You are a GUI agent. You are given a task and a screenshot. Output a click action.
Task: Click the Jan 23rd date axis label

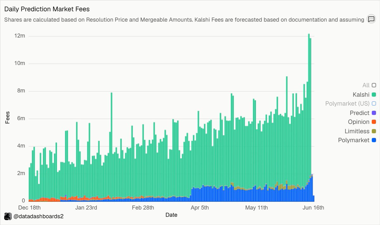click(86, 208)
